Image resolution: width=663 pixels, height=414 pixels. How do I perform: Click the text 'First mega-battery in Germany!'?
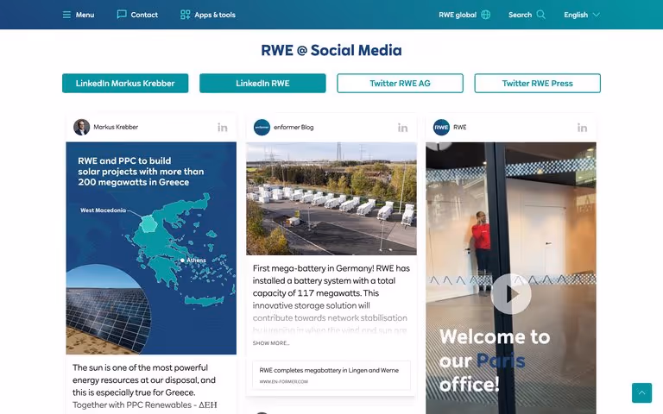[313, 268]
